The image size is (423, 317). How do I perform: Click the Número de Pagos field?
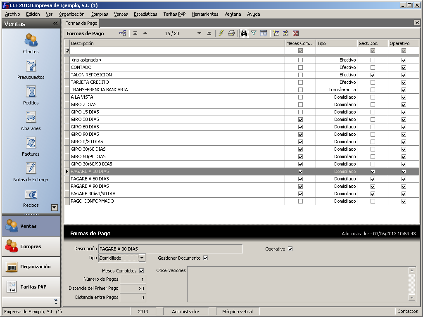pos(133,279)
